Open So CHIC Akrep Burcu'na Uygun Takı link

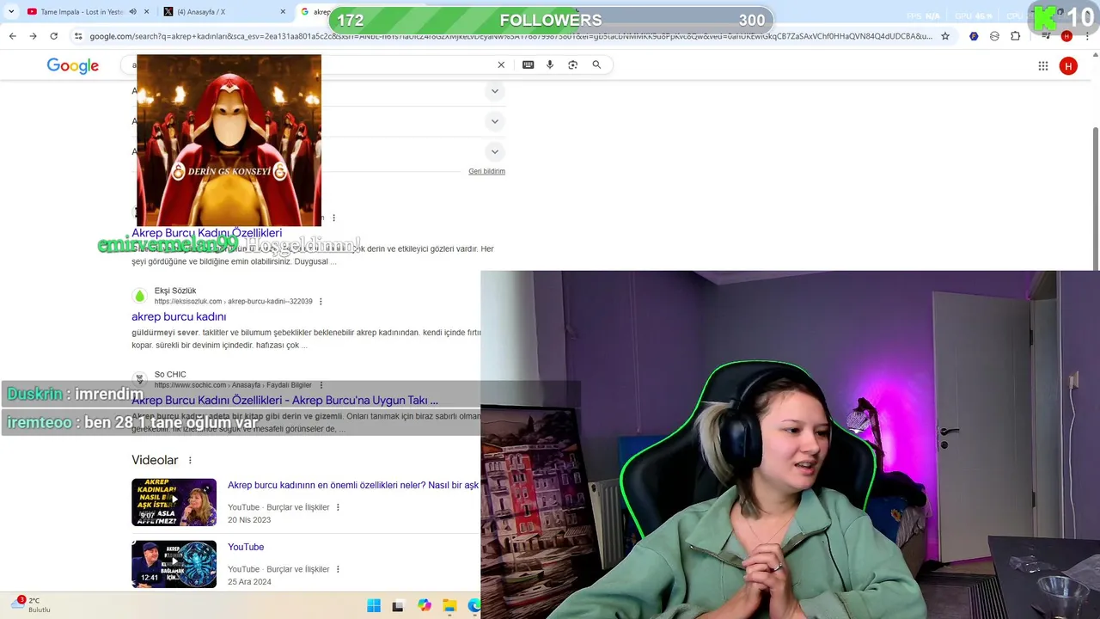click(x=284, y=400)
